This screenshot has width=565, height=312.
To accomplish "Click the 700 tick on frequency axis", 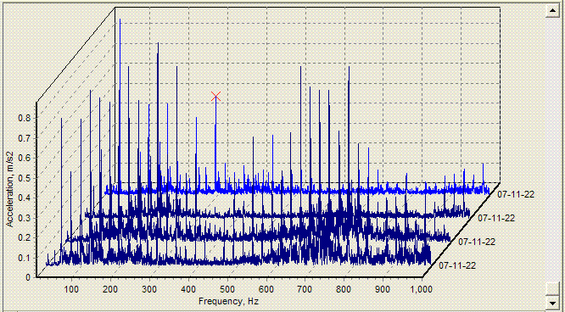I will coord(305,289).
